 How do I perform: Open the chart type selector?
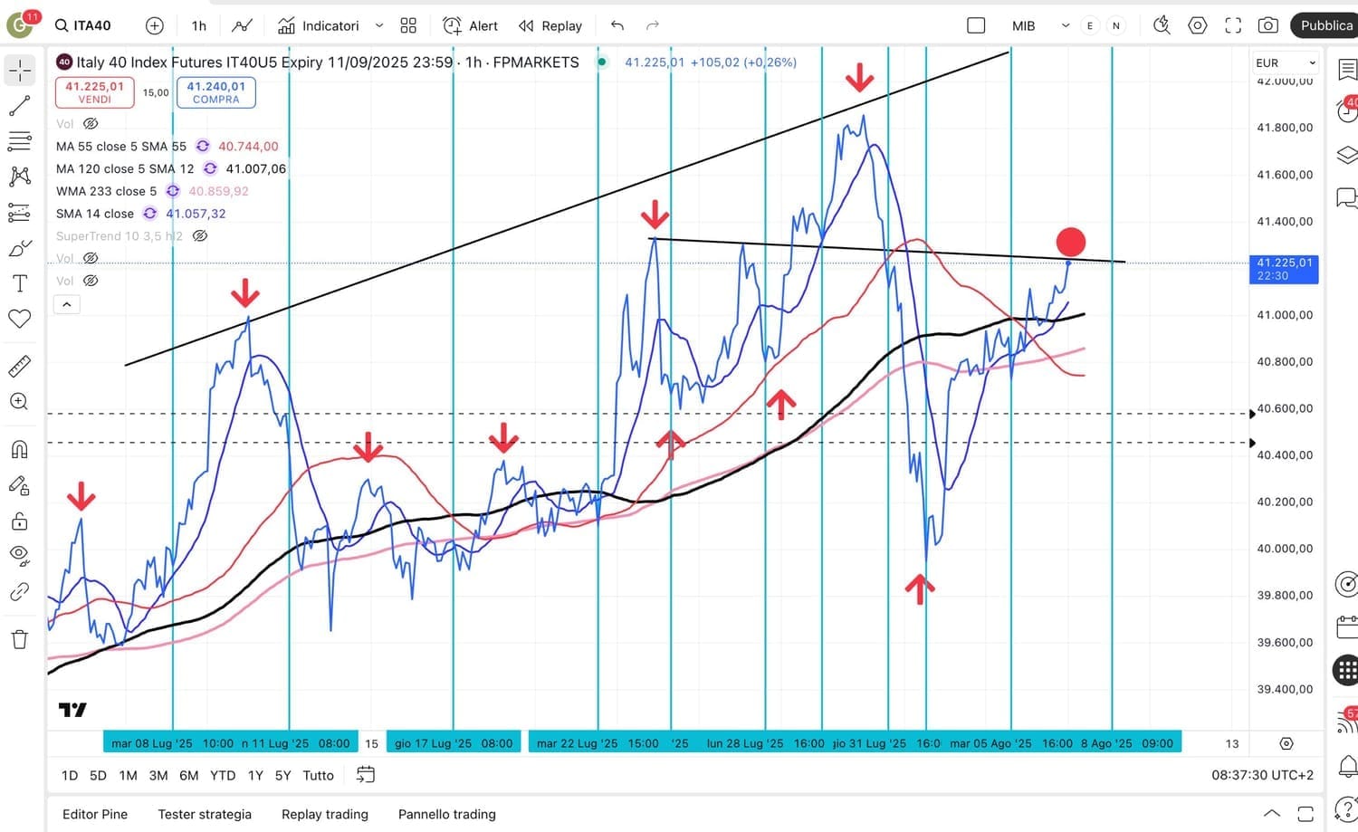coord(242,25)
